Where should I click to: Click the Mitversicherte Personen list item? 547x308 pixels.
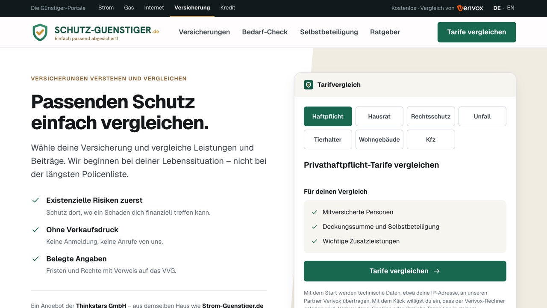358,212
